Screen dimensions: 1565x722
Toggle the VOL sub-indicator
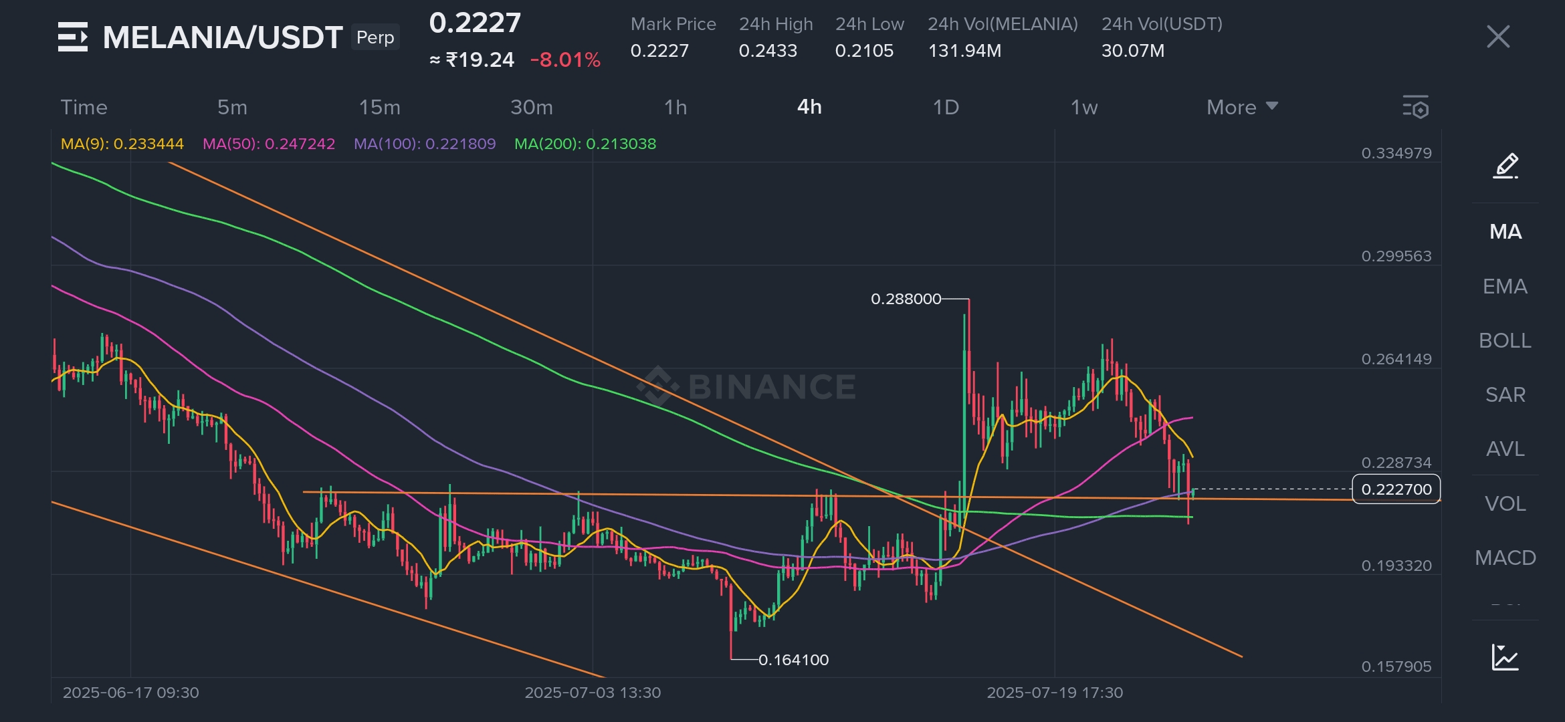click(x=1505, y=503)
